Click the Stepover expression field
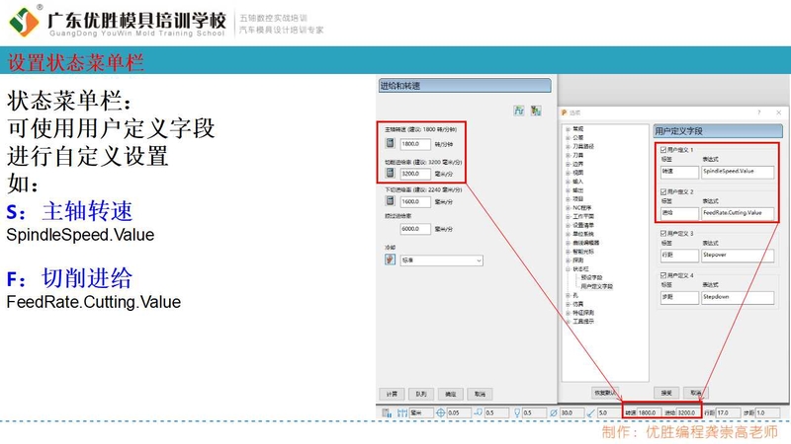 (x=738, y=256)
